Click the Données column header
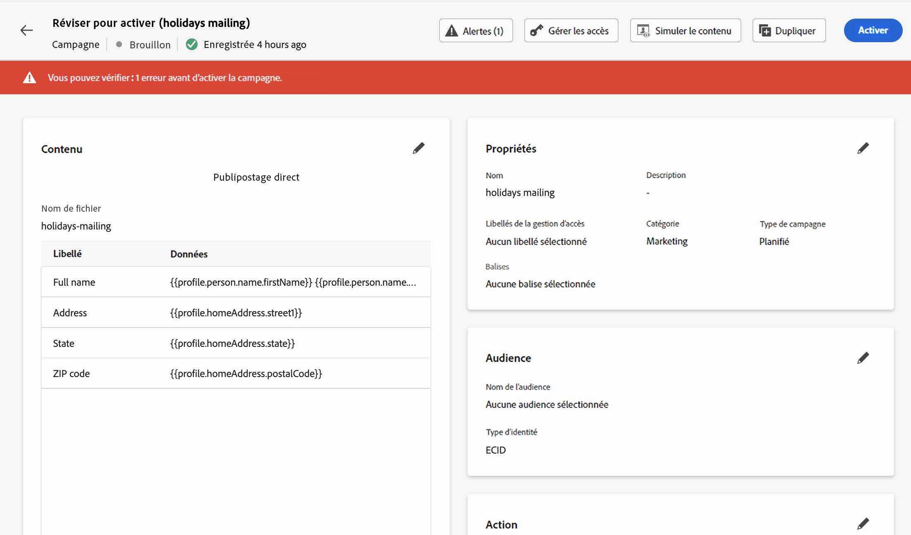911x535 pixels. pos(189,254)
